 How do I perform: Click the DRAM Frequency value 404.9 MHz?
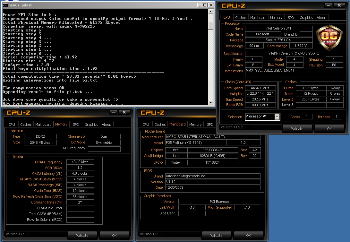coord(80,162)
